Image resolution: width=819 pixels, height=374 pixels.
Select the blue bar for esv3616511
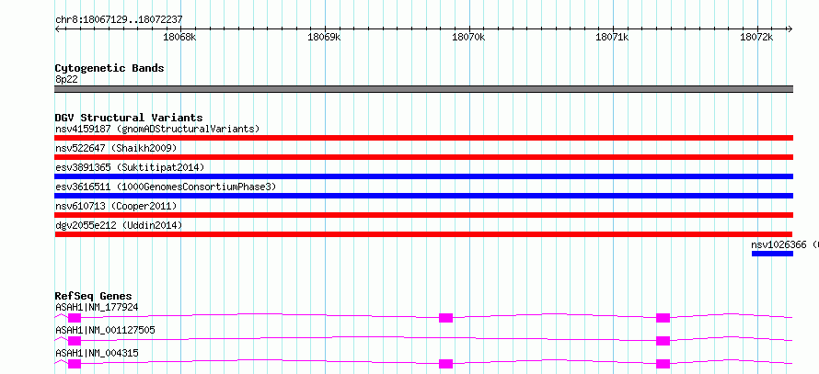(x=423, y=196)
